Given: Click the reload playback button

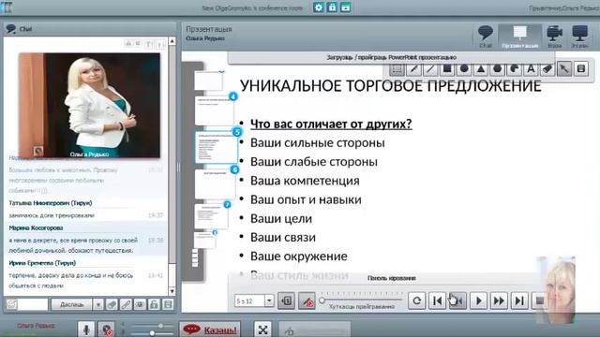Looking at the screenshot, I should tap(416, 301).
